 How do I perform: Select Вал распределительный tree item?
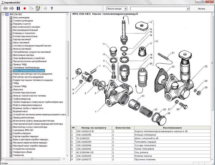[26, 30]
